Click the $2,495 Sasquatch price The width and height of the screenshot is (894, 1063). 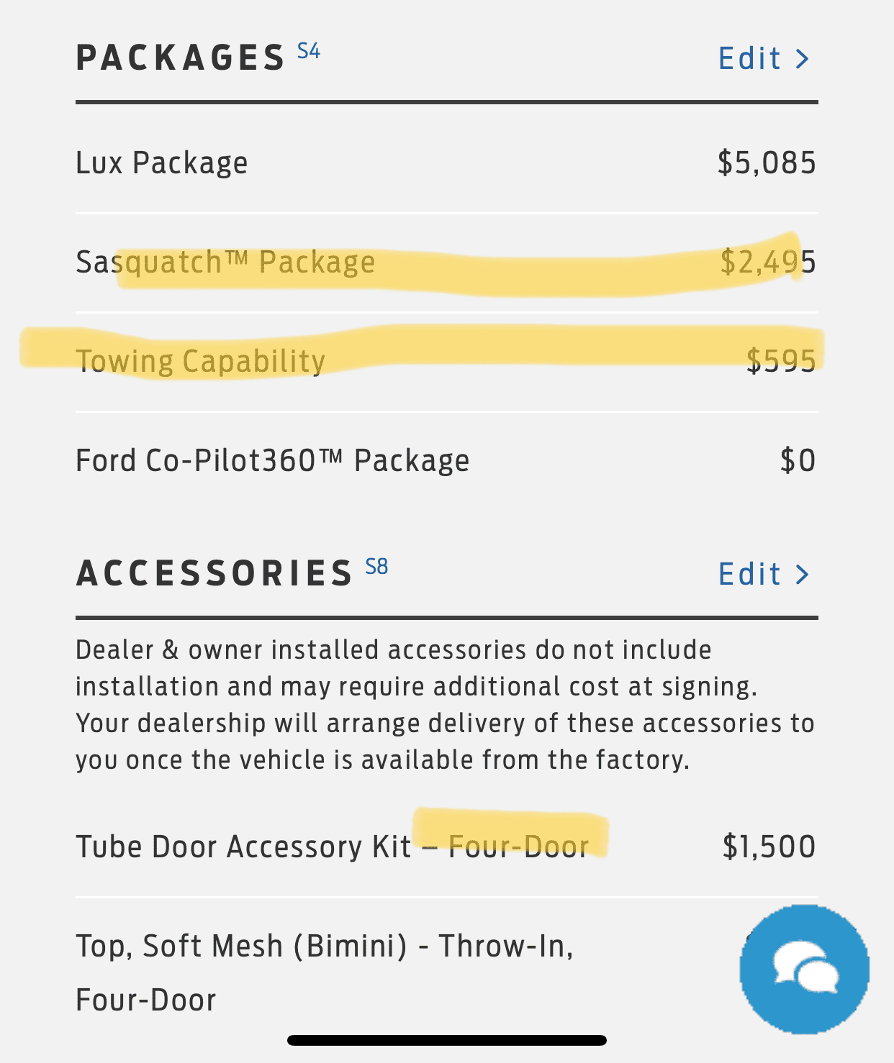(768, 263)
